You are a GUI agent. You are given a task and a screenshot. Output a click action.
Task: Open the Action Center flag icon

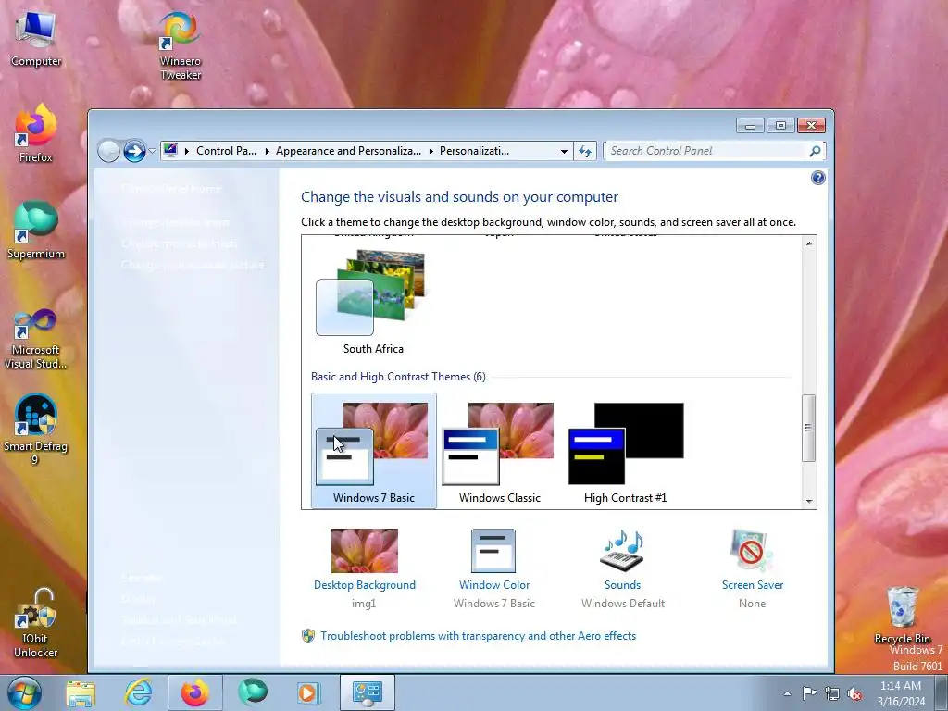pos(809,692)
